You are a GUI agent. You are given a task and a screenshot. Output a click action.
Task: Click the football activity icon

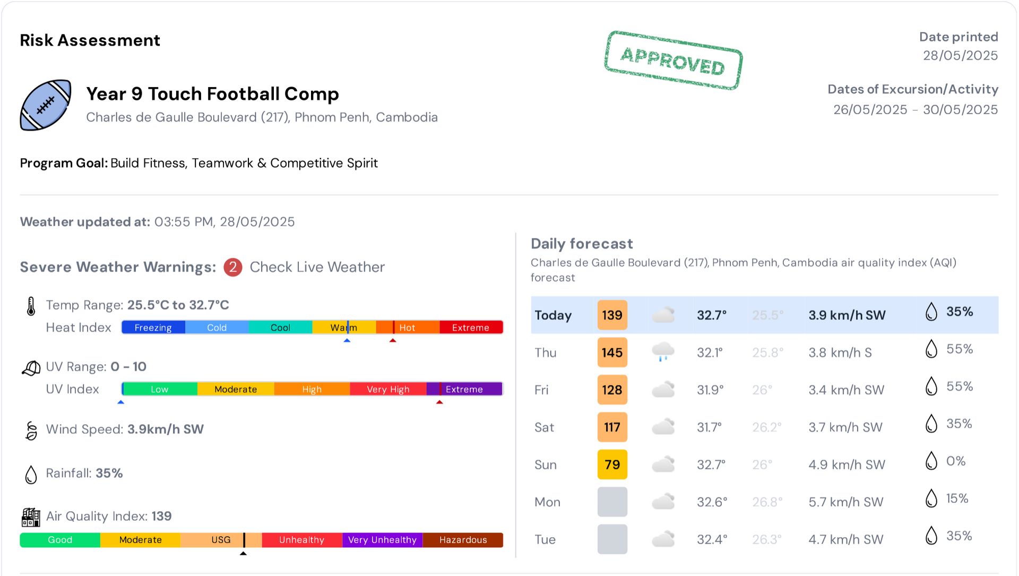point(46,105)
